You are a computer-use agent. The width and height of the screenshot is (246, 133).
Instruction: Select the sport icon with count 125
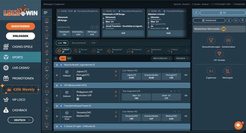point(47,44)
